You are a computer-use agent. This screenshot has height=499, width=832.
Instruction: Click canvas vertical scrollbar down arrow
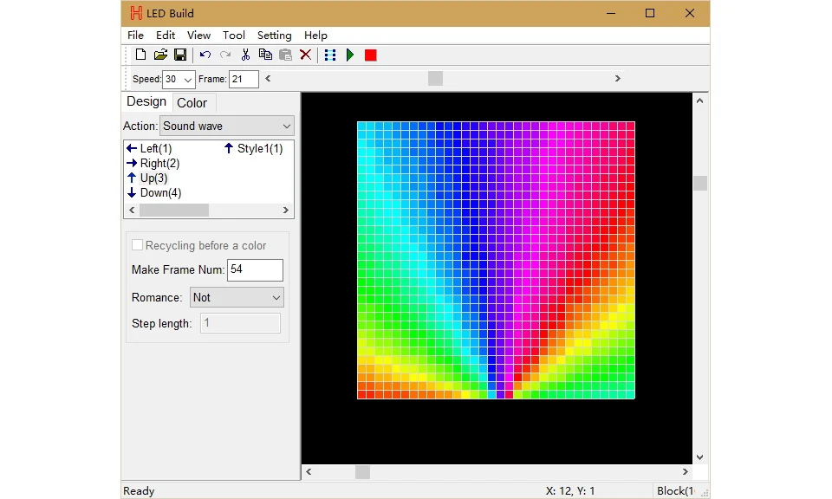click(700, 457)
